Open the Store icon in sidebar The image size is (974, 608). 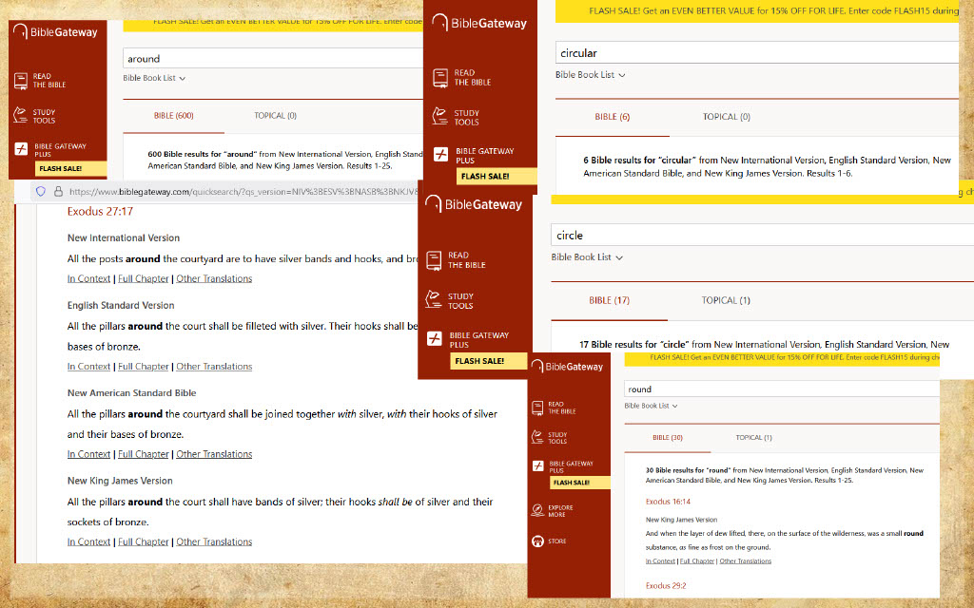[x=537, y=541]
